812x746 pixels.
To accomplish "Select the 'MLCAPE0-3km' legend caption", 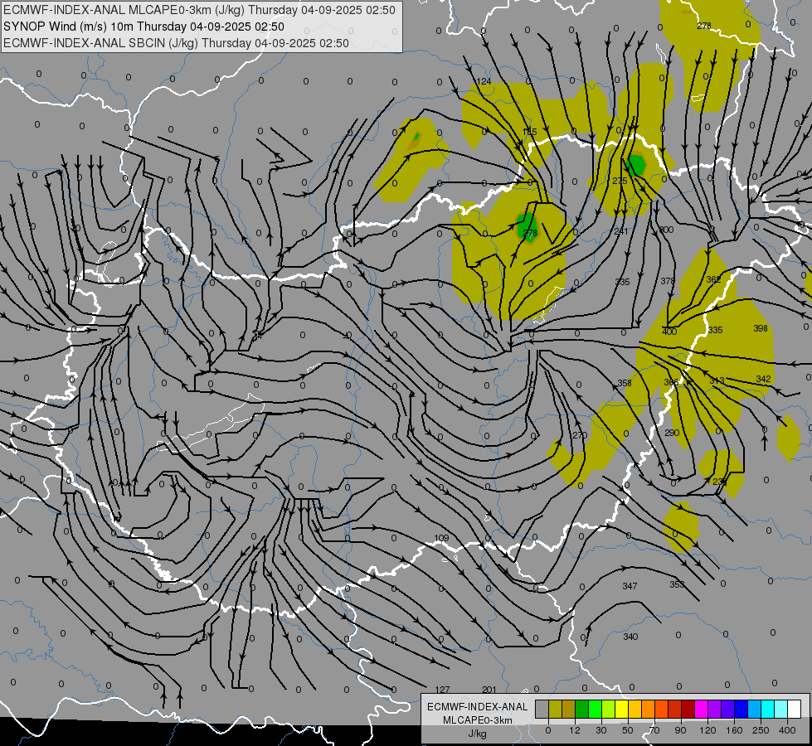I will 477,720.
